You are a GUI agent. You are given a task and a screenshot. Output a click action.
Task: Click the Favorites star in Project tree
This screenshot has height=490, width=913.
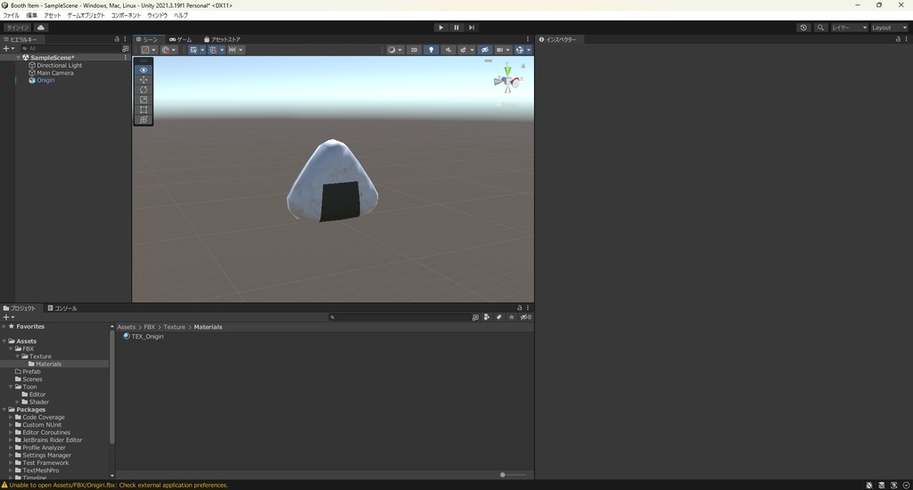[11, 326]
